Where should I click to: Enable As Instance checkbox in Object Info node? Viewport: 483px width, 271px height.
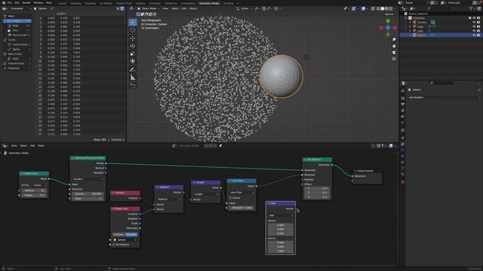point(113,245)
